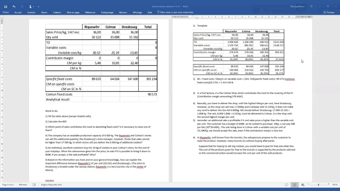Screen dimensions: 340x191
Task: Click the account name Monique Benit
Action: (297, 6)
